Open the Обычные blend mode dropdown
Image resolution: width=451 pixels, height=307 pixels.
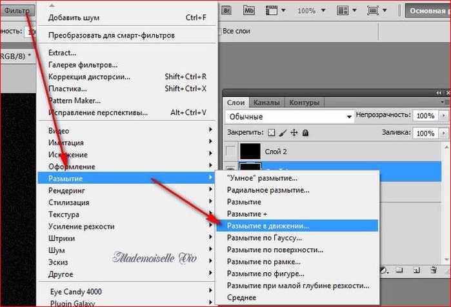tap(289, 117)
